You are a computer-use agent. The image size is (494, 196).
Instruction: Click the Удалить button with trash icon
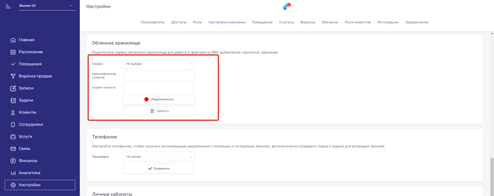[159, 111]
